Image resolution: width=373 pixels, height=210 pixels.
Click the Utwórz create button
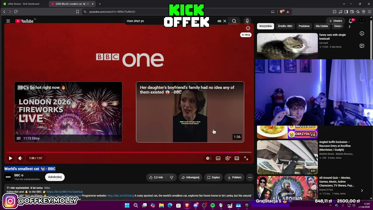336,21
